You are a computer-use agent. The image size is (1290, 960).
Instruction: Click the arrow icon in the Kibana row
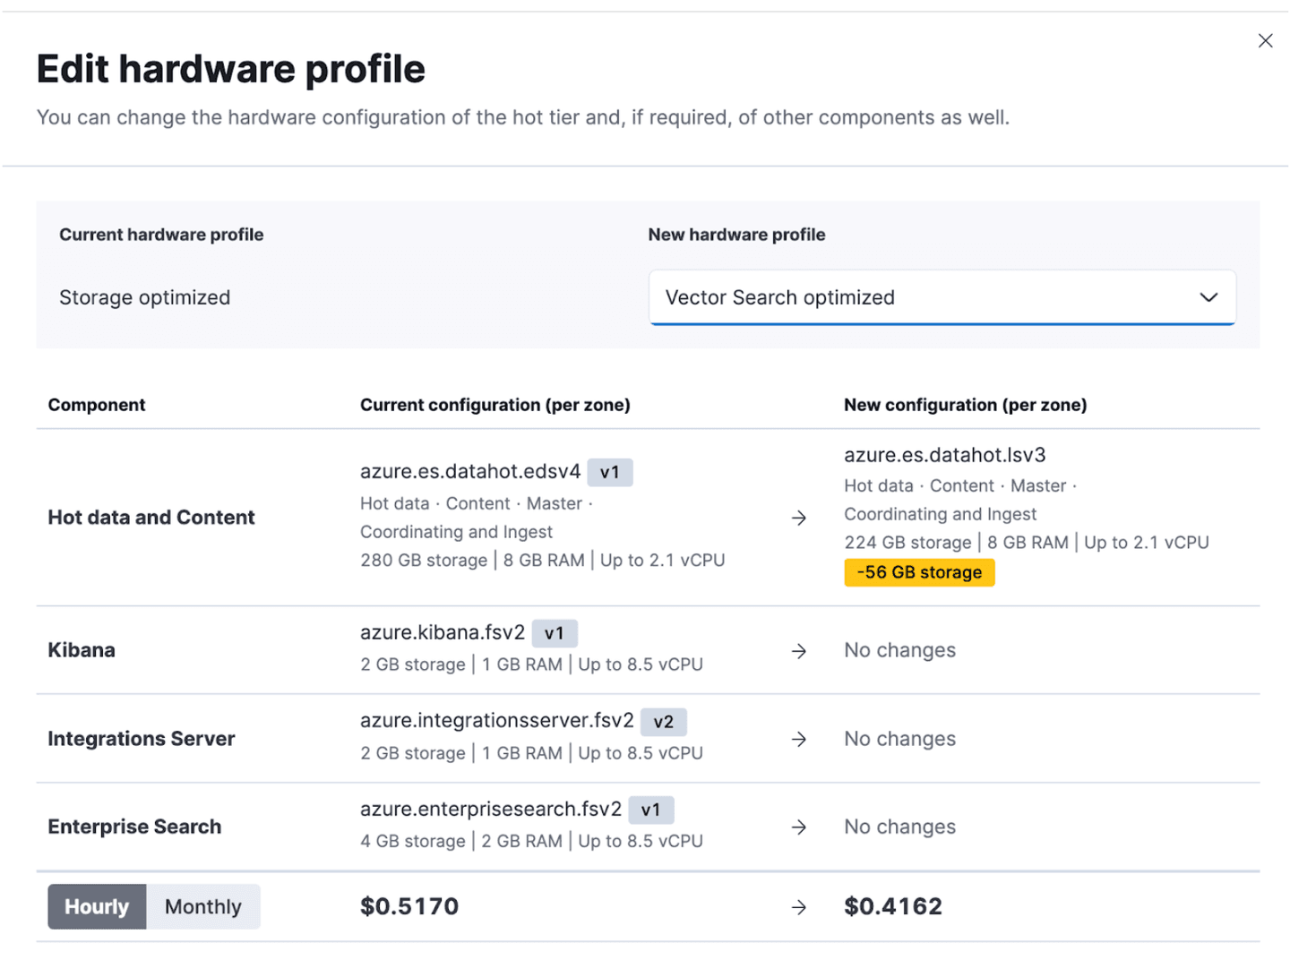pos(798,651)
